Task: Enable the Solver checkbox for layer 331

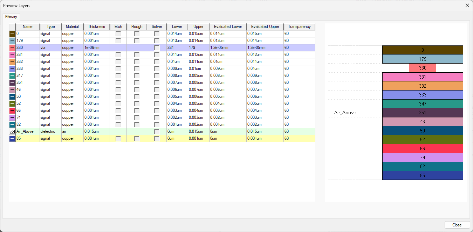Action: (x=157, y=55)
